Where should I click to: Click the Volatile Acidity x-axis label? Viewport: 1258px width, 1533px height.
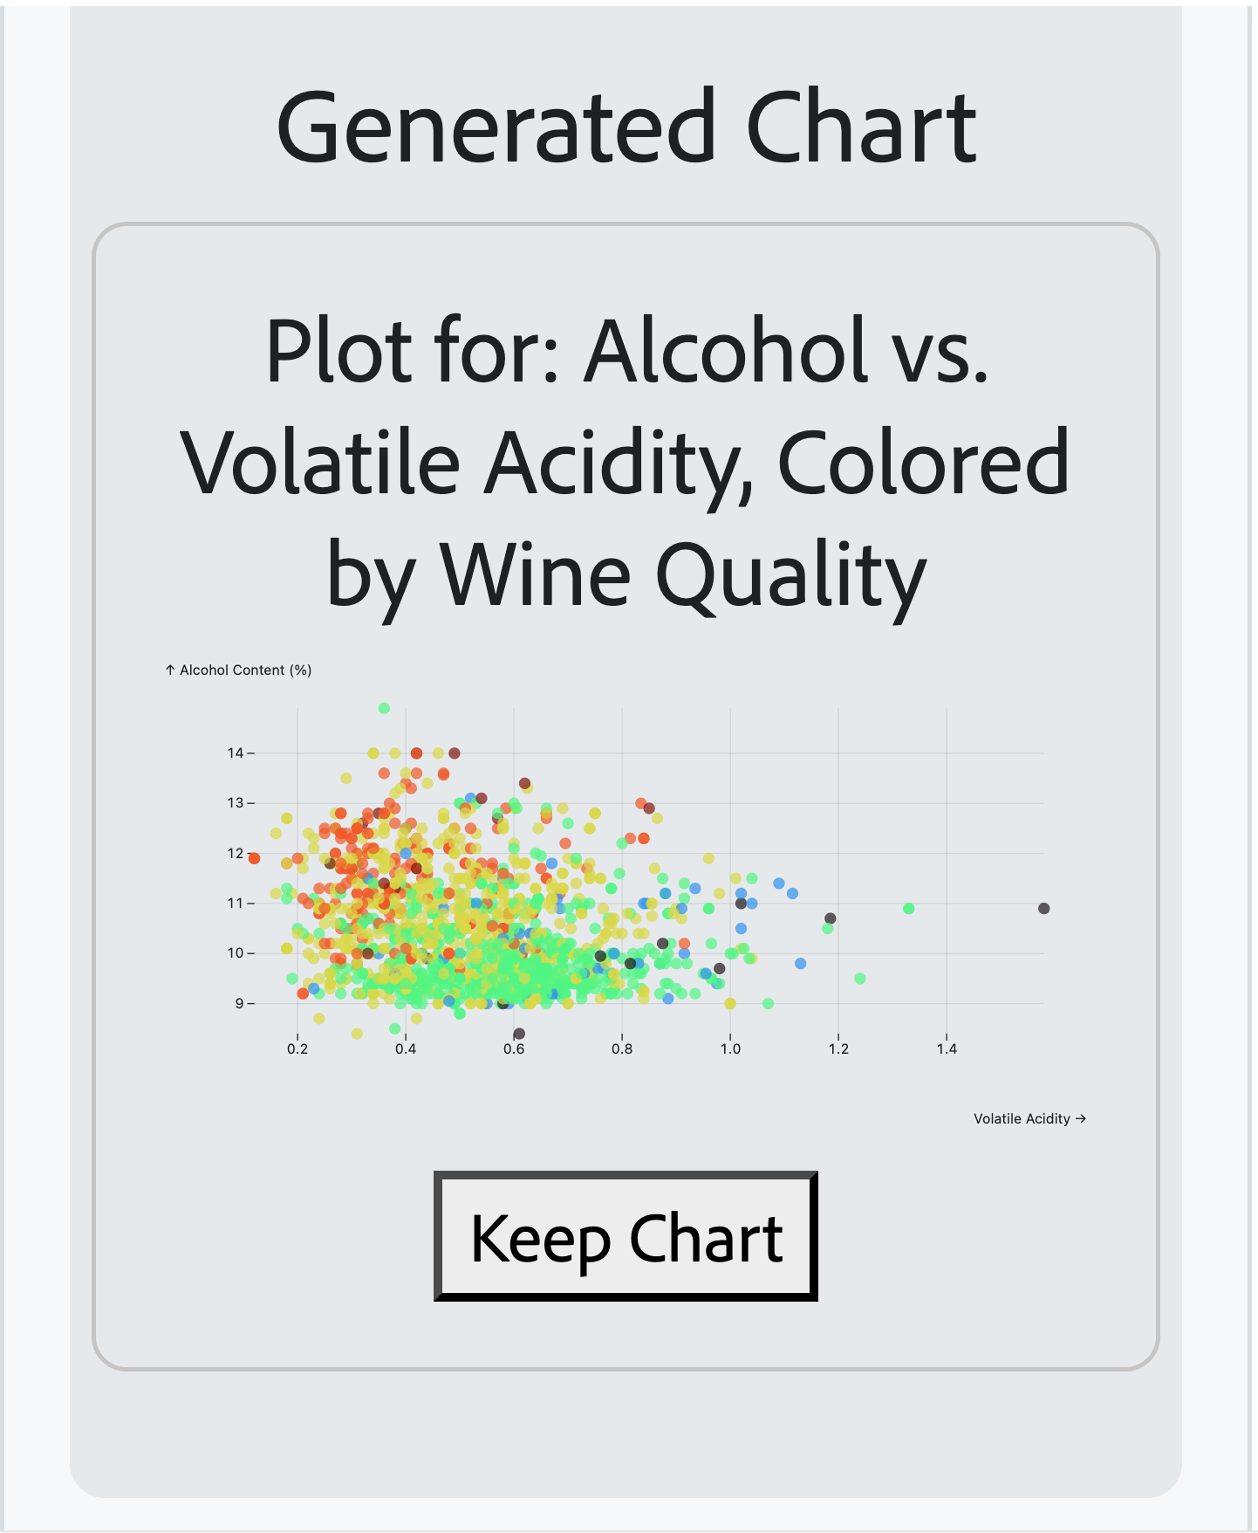tap(1029, 1119)
